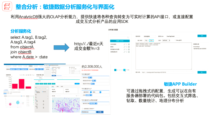Click the link icon for 未命名查询 row
Viewport: 212px width, 115px height.
pos(124,44)
